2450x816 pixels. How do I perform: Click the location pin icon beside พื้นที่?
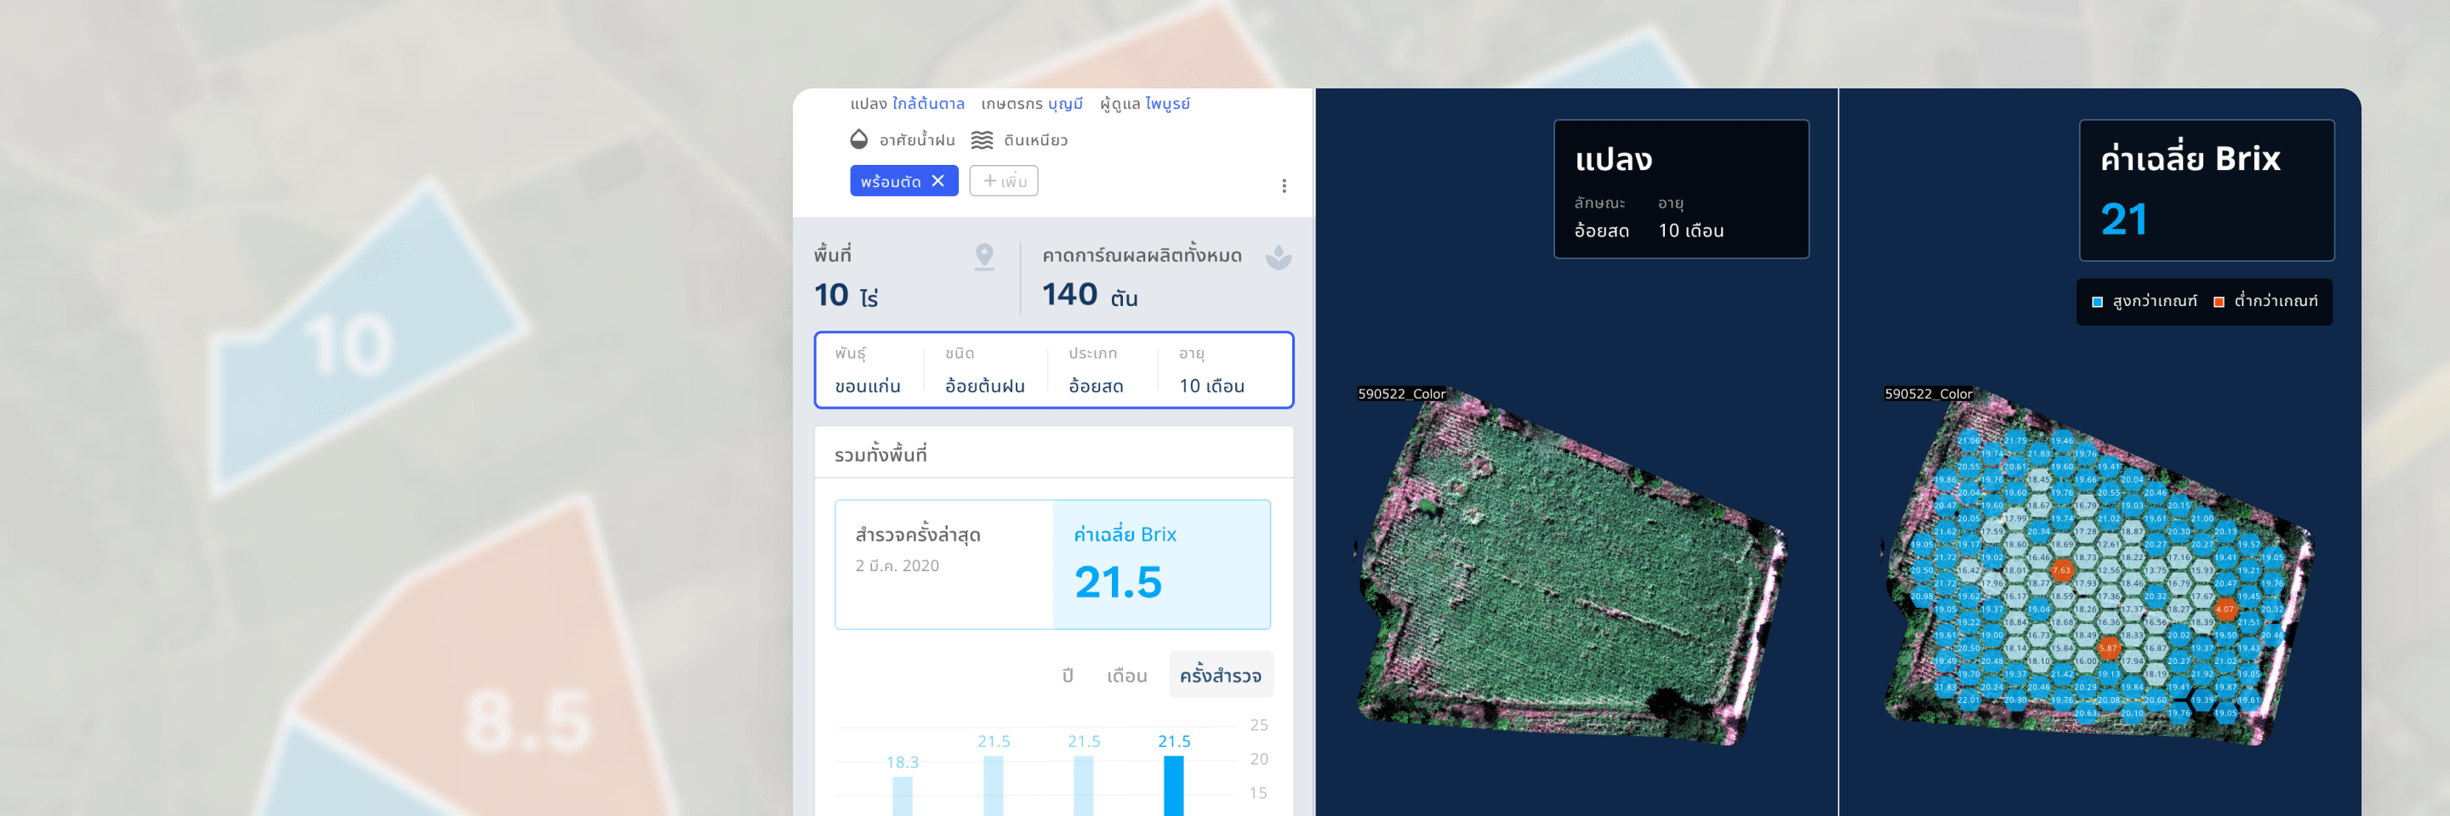(985, 255)
